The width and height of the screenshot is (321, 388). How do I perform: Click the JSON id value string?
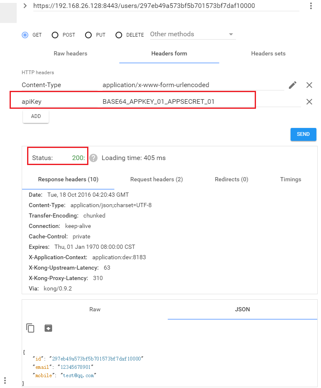coord(96,358)
